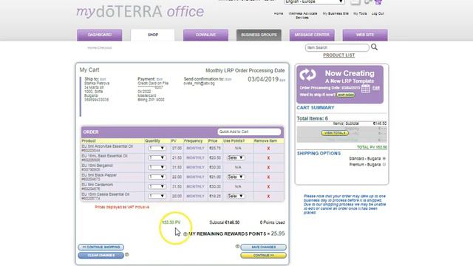Click into the Item Search field

(x=337, y=47)
